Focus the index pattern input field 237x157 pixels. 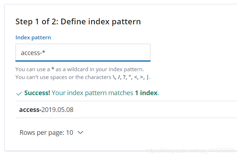83,53
